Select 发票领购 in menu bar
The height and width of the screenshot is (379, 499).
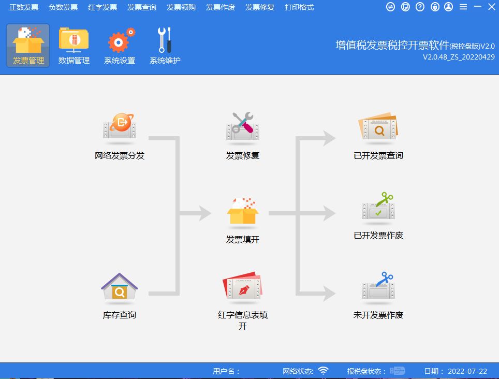[x=181, y=7]
